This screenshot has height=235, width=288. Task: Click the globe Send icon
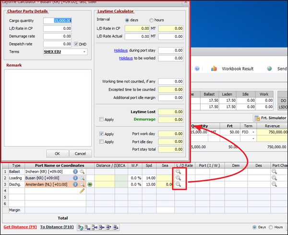(x=269, y=69)
